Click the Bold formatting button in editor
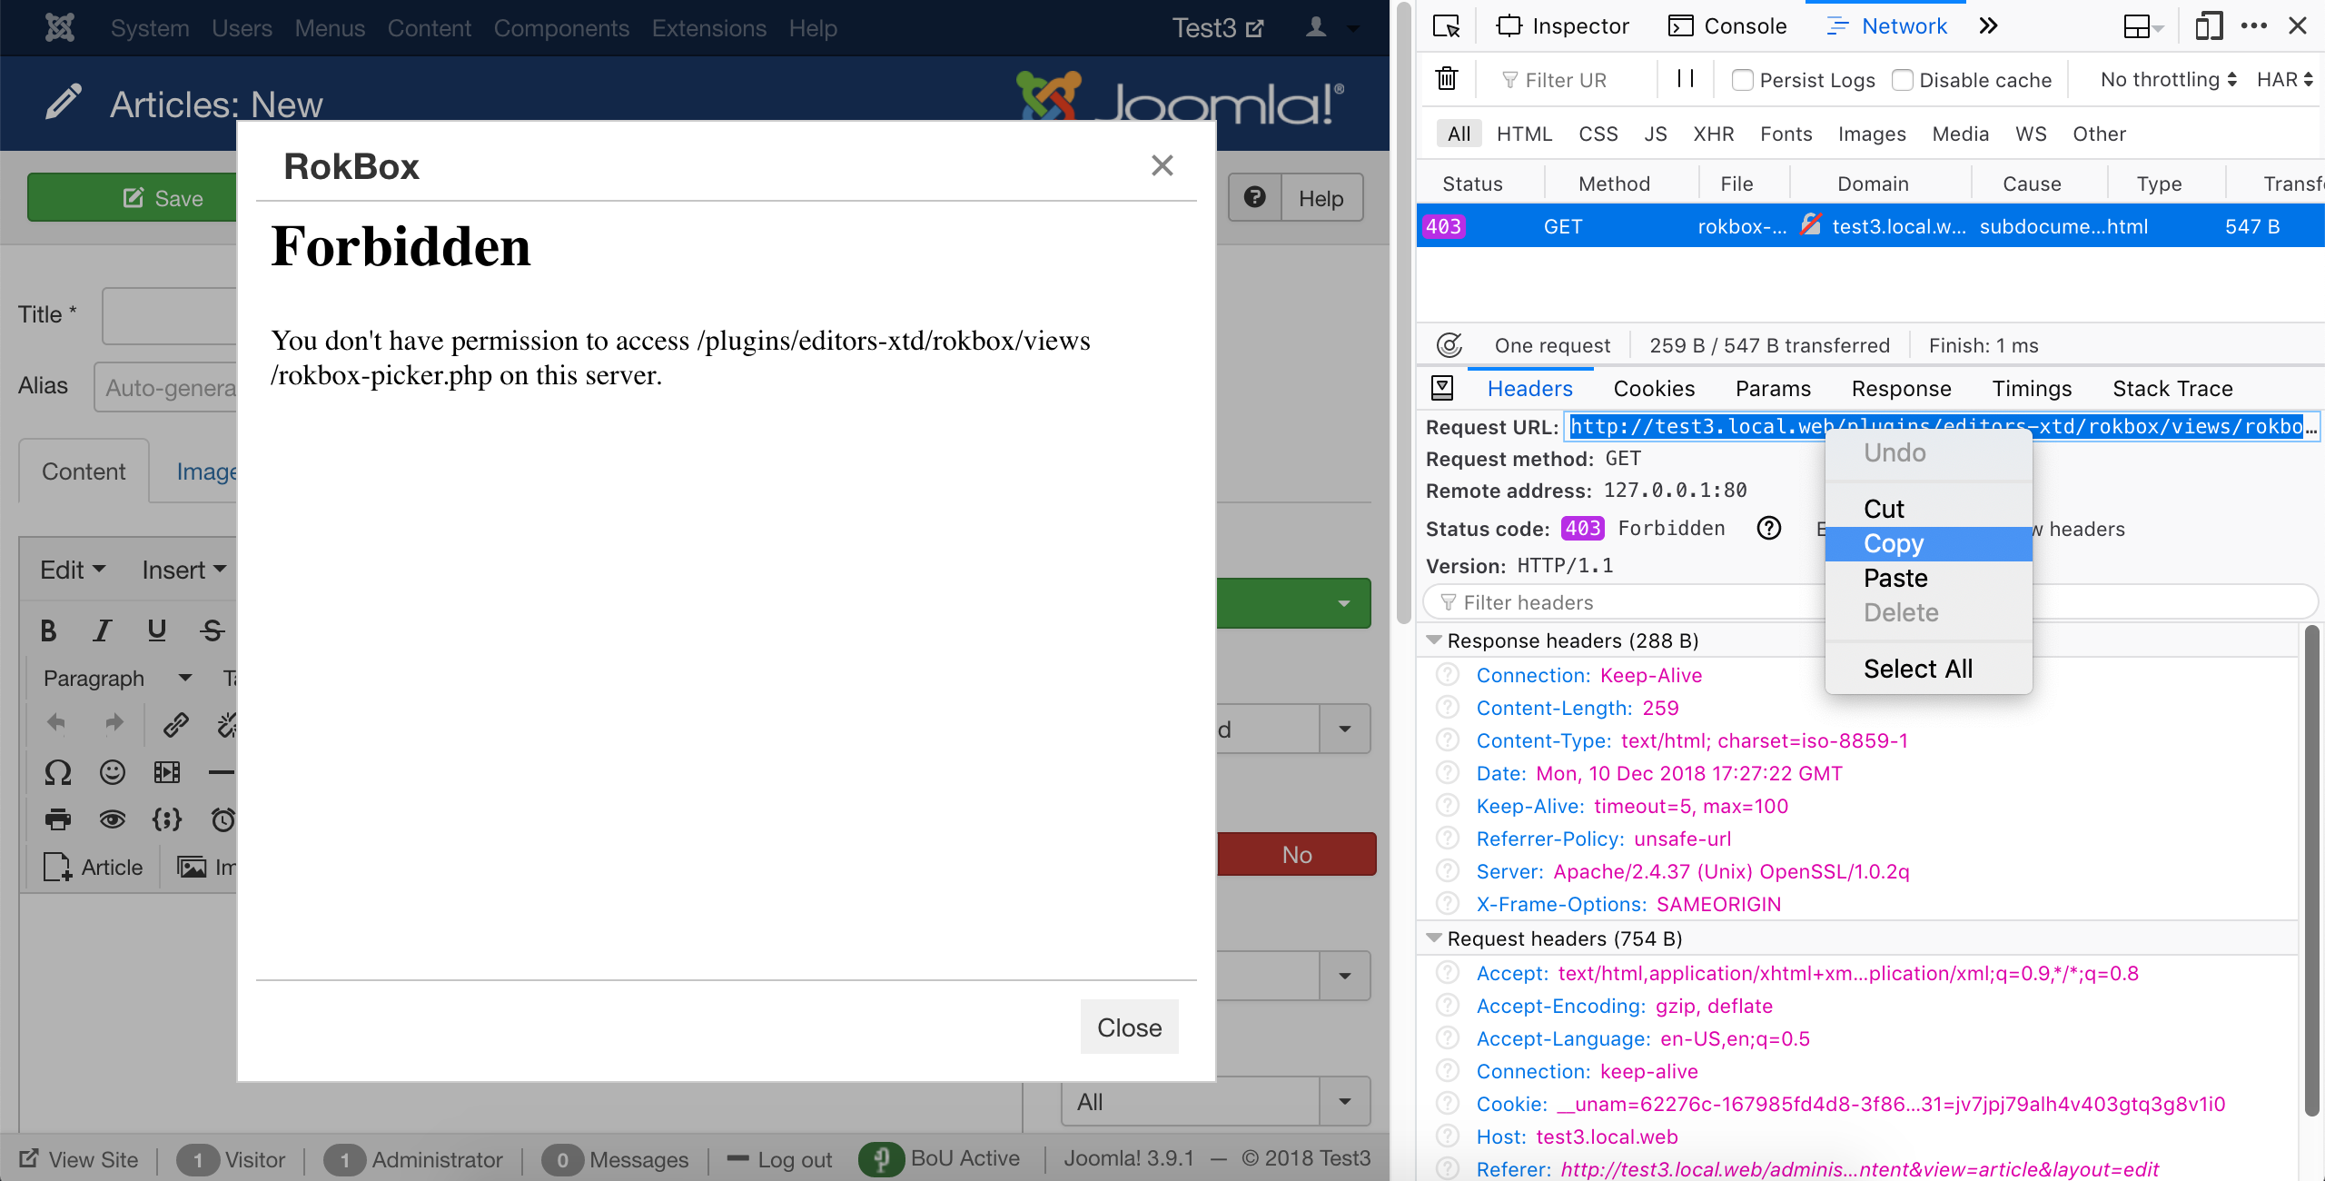Screen dimensions: 2325x1181 pyautogui.click(x=49, y=630)
